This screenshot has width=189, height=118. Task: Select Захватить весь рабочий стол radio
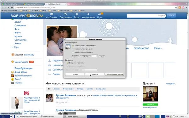click(x=73, y=46)
